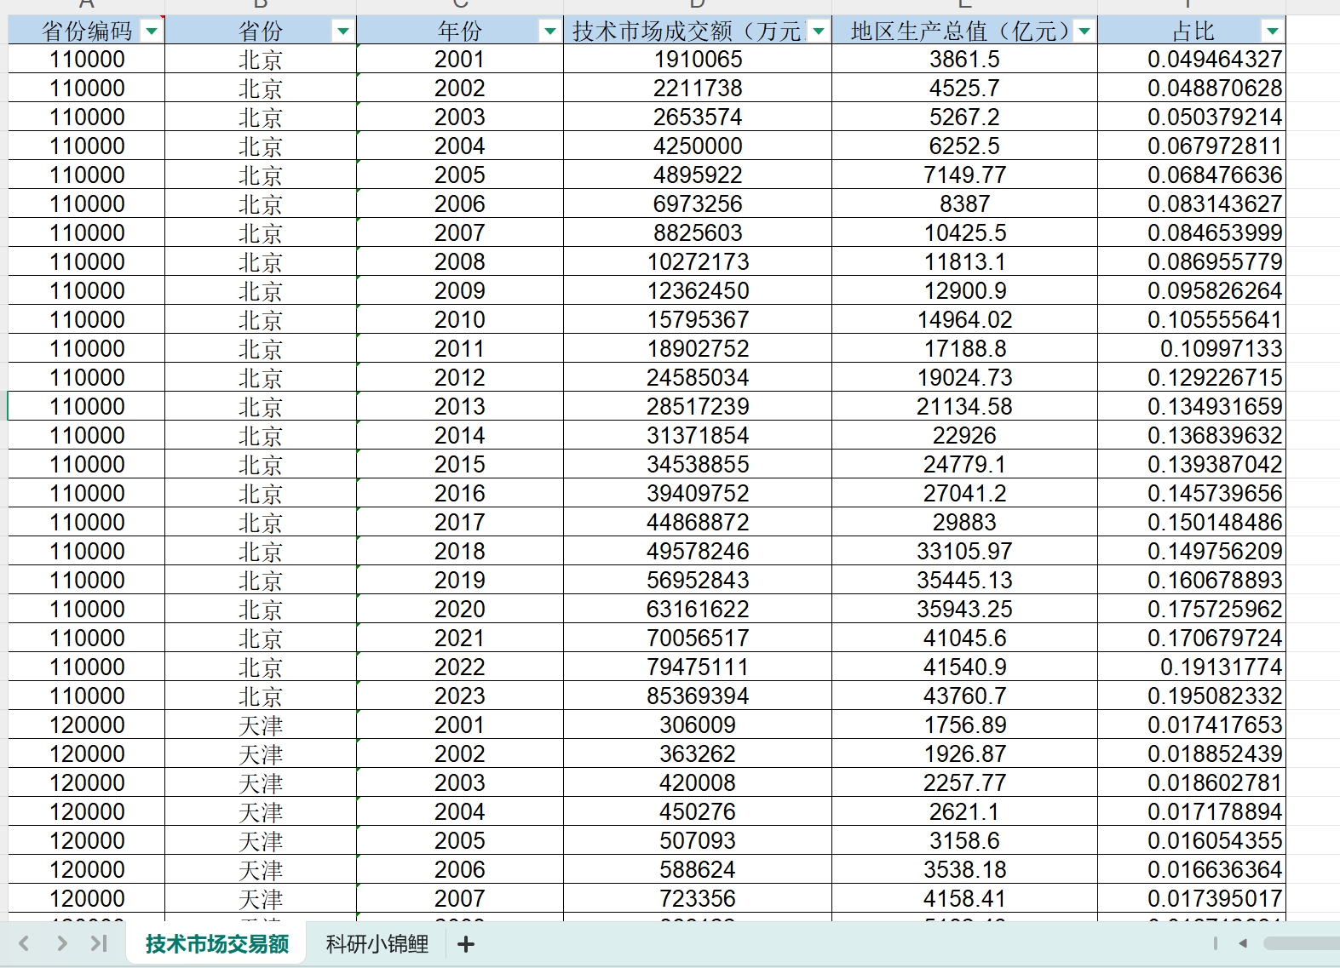This screenshot has height=968, width=1340.
Task: Select 天津 cell in the 2001 row
Action: [261, 725]
